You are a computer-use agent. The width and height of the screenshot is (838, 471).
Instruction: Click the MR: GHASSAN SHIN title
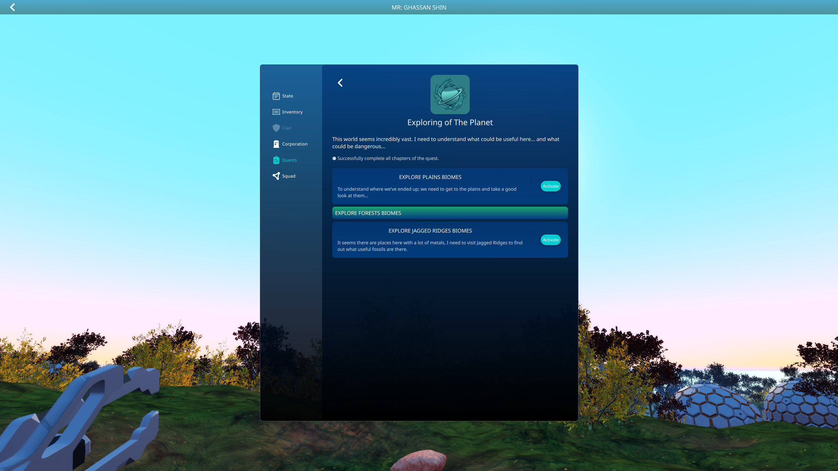tap(419, 7)
